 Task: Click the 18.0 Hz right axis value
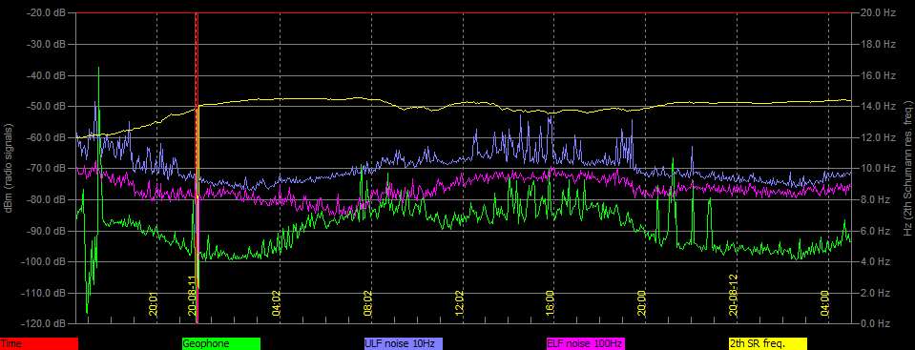pyautogui.click(x=878, y=44)
